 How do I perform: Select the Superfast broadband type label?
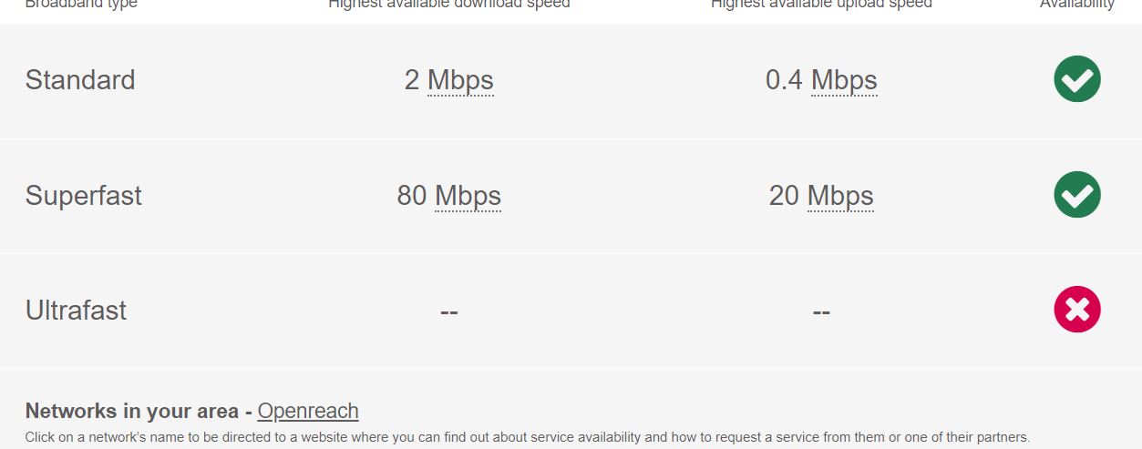84,196
